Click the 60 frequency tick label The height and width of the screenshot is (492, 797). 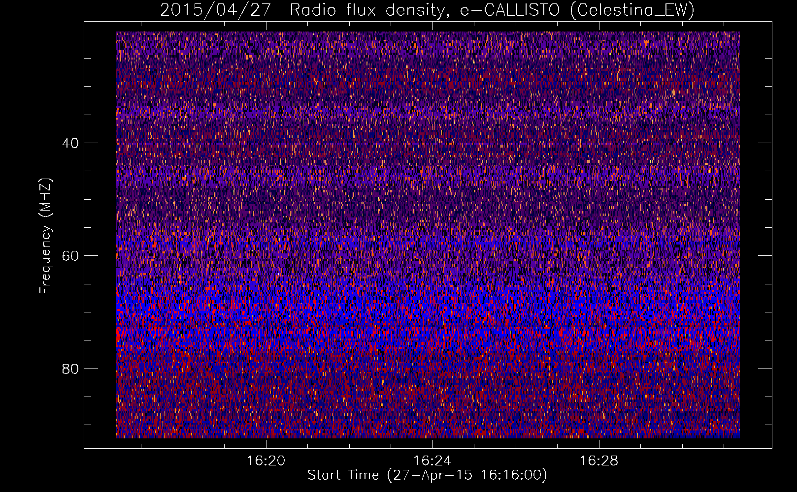pyautogui.click(x=70, y=256)
